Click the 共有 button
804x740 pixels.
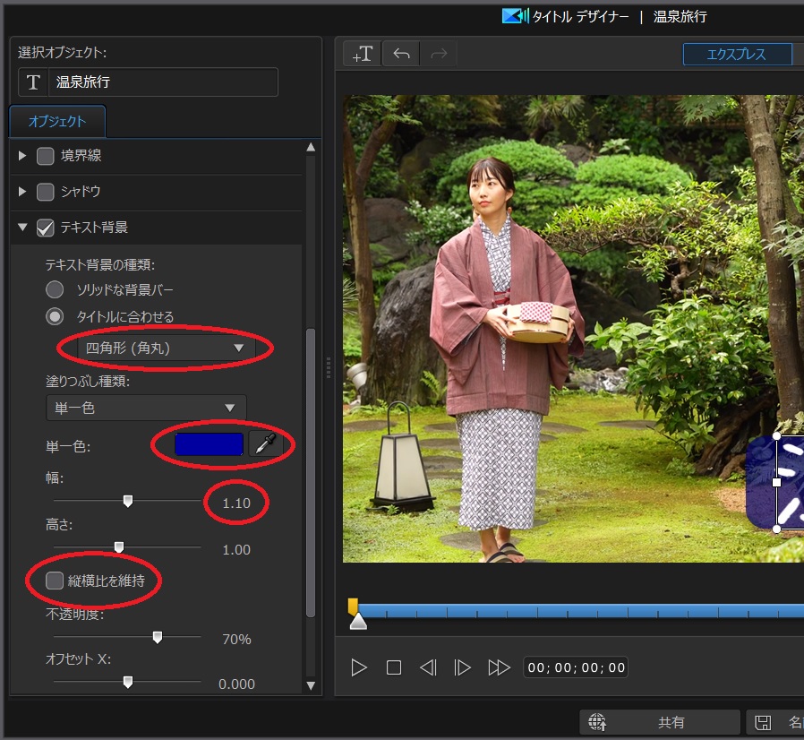[659, 723]
